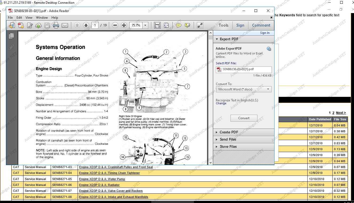Click the Adobe ExportPDF online icon
The image size is (354, 203).
click(269, 49)
